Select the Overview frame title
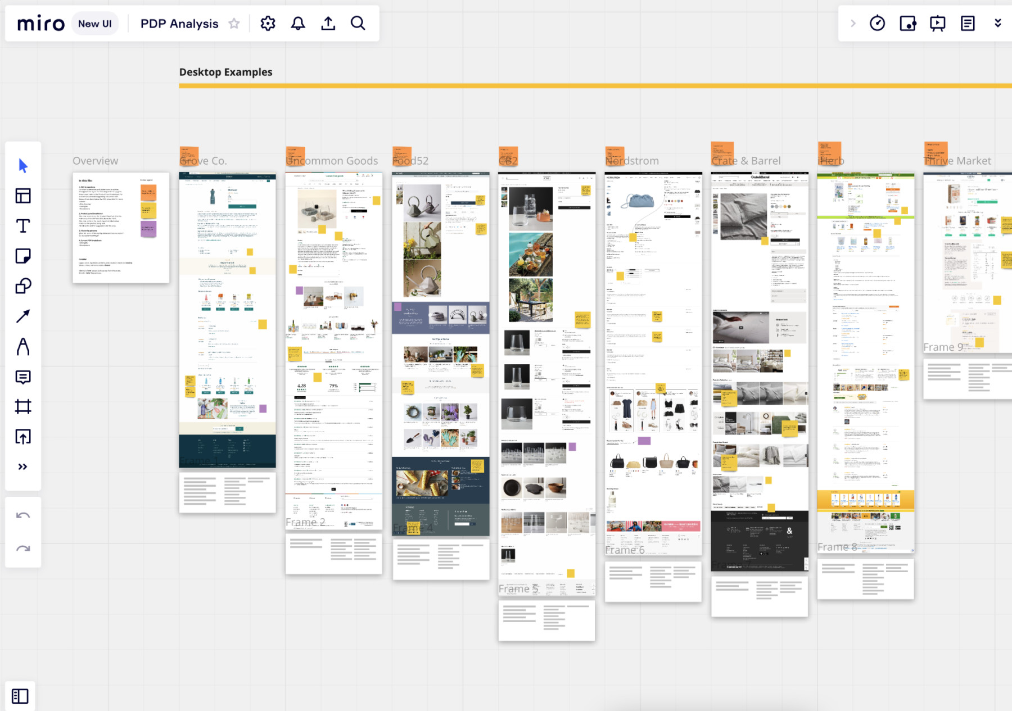 pyautogui.click(x=95, y=161)
